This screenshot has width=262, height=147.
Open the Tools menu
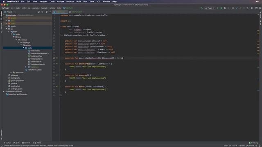point(92,2)
